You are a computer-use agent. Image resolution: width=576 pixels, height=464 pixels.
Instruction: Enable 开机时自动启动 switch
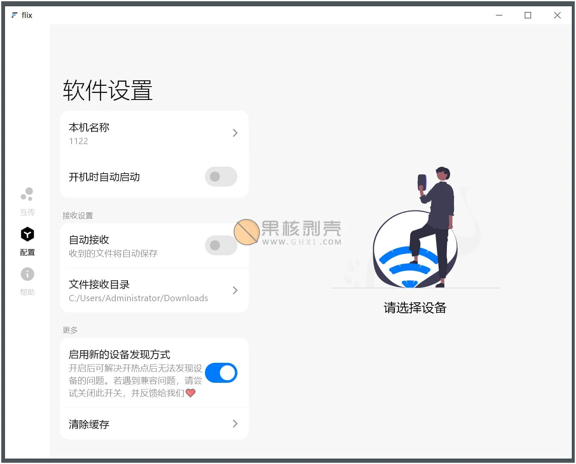tap(221, 177)
